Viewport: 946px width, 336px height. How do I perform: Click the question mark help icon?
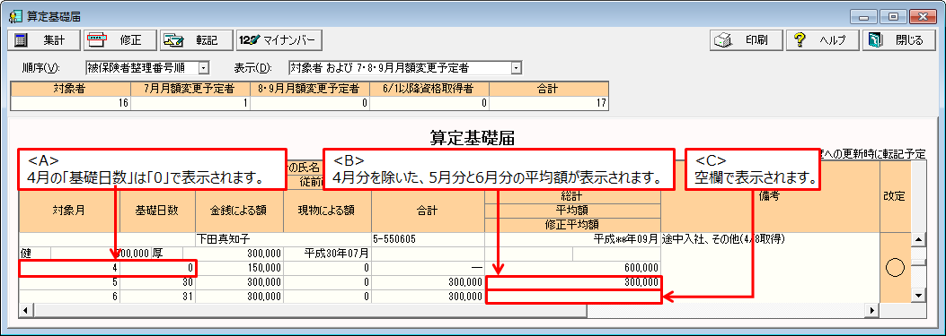pos(800,40)
